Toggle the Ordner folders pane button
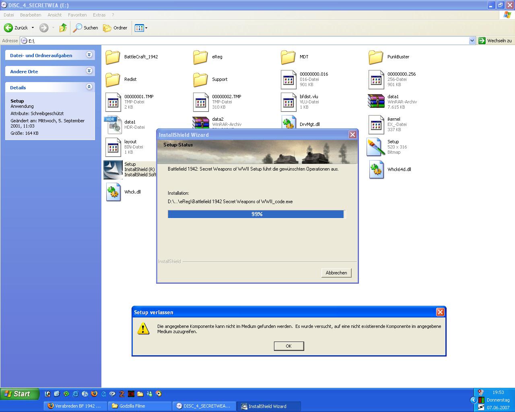 coord(115,28)
